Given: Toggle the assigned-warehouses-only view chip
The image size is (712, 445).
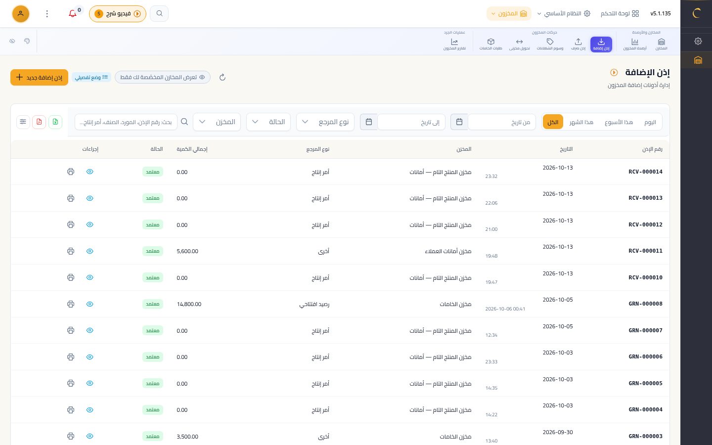Looking at the screenshot, I should pyautogui.click(x=163, y=77).
